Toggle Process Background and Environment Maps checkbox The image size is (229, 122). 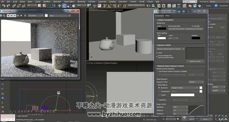point(157,56)
